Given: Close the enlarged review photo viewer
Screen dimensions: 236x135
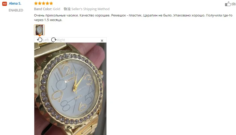Looking at the screenshot, I should pyautogui.click(x=102, y=41).
